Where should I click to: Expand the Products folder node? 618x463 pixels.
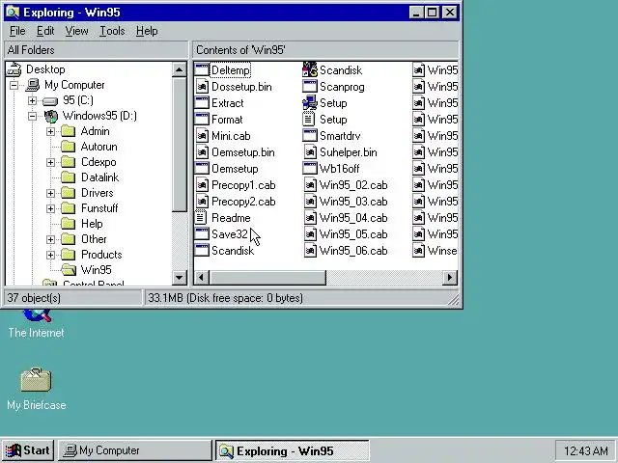50,255
